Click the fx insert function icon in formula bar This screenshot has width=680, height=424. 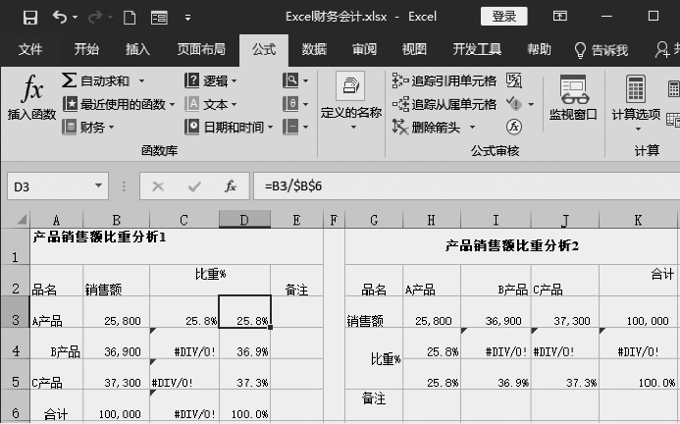tap(231, 186)
